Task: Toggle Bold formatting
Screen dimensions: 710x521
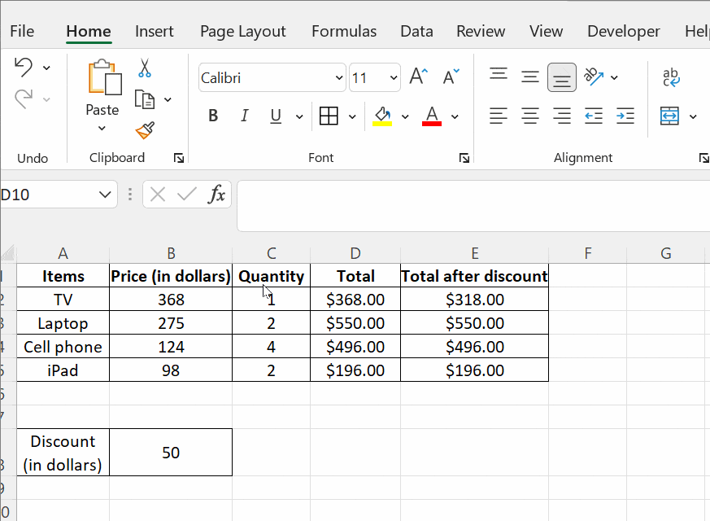Action: tap(213, 116)
